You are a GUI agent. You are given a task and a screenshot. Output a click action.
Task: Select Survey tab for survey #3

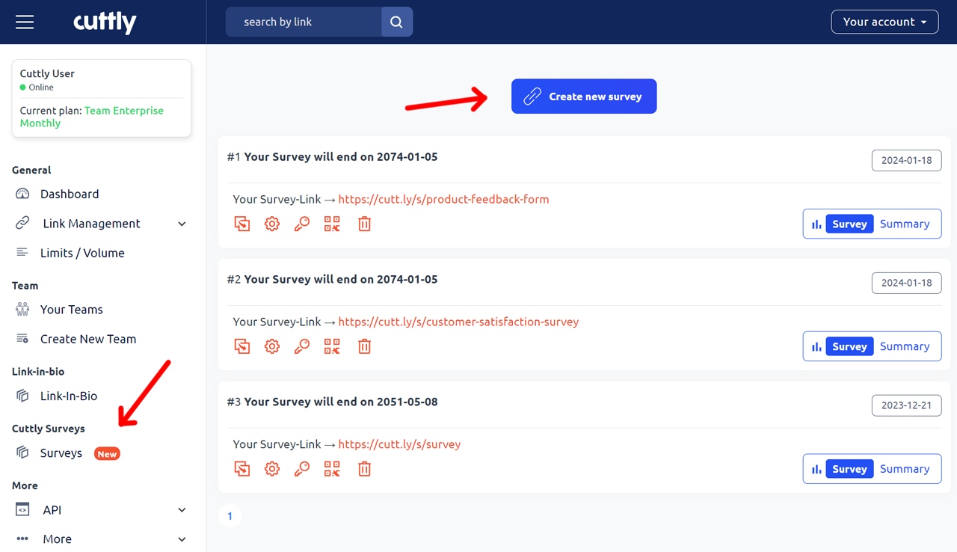pos(849,469)
